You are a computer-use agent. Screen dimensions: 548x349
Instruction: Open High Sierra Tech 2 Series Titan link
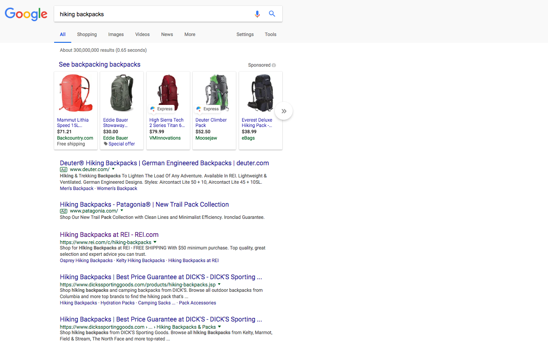[167, 123]
